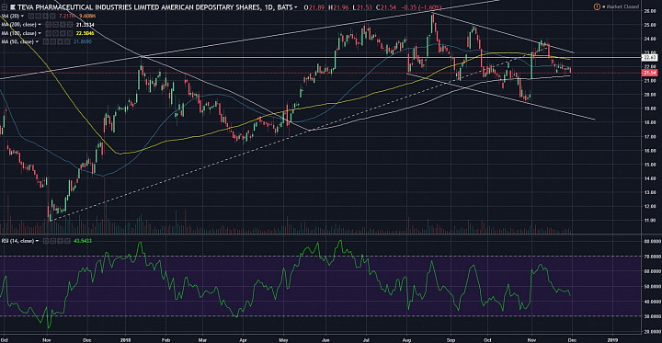Open settings gear for MA (200, close)

(55, 25)
